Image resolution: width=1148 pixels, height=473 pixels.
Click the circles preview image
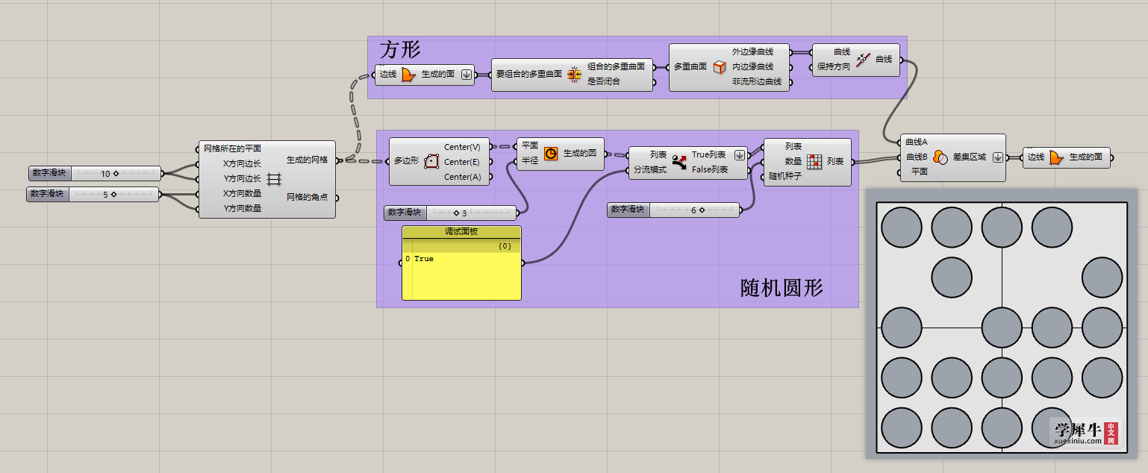(1001, 323)
